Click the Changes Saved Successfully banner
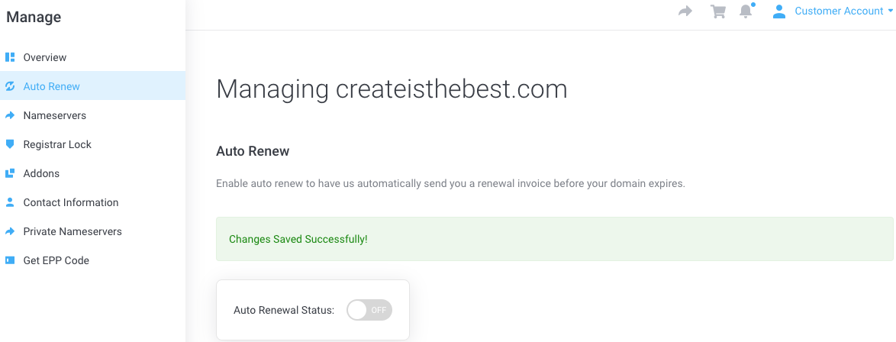This screenshot has width=896, height=342. pos(554,239)
